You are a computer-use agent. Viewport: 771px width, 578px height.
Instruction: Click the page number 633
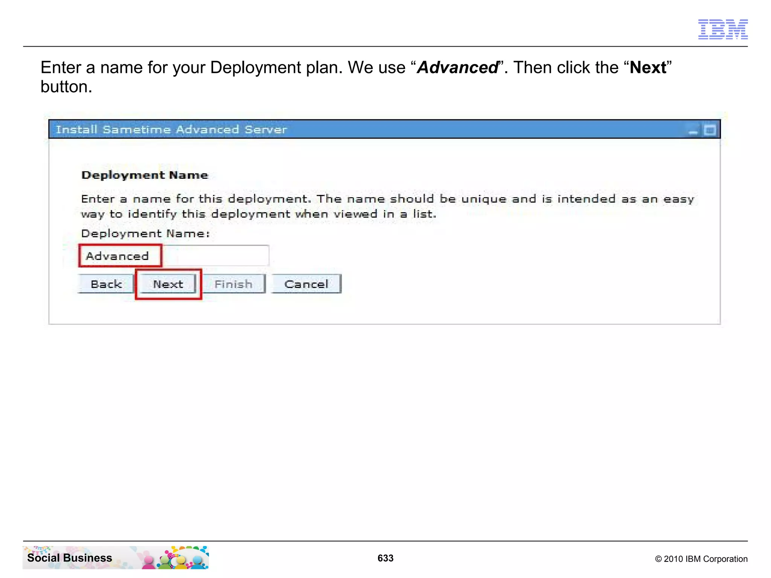[385, 558]
